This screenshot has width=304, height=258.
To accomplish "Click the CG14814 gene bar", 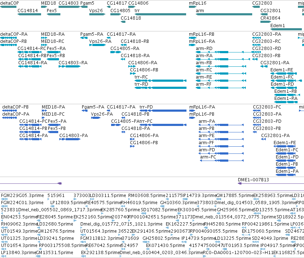I will click(29, 14).
